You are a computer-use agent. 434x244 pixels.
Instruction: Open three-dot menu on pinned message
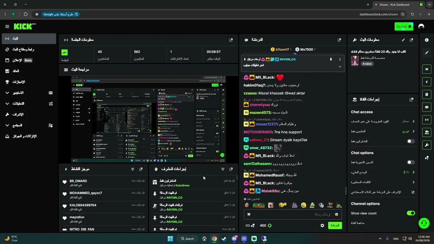(340, 59)
